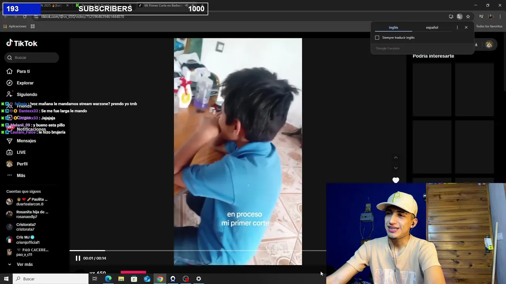Like the video with the heart icon
The image size is (506, 284).
pyautogui.click(x=396, y=180)
